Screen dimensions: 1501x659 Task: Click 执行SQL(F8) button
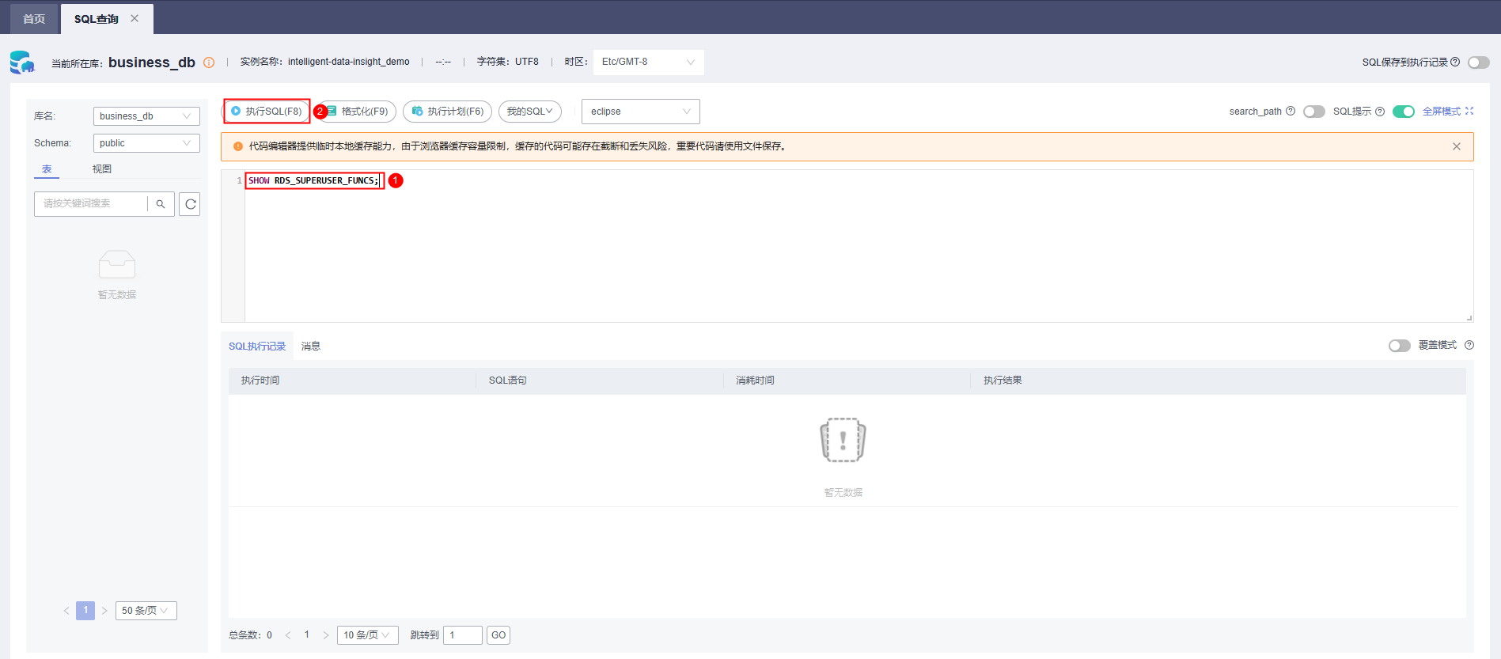tap(267, 112)
